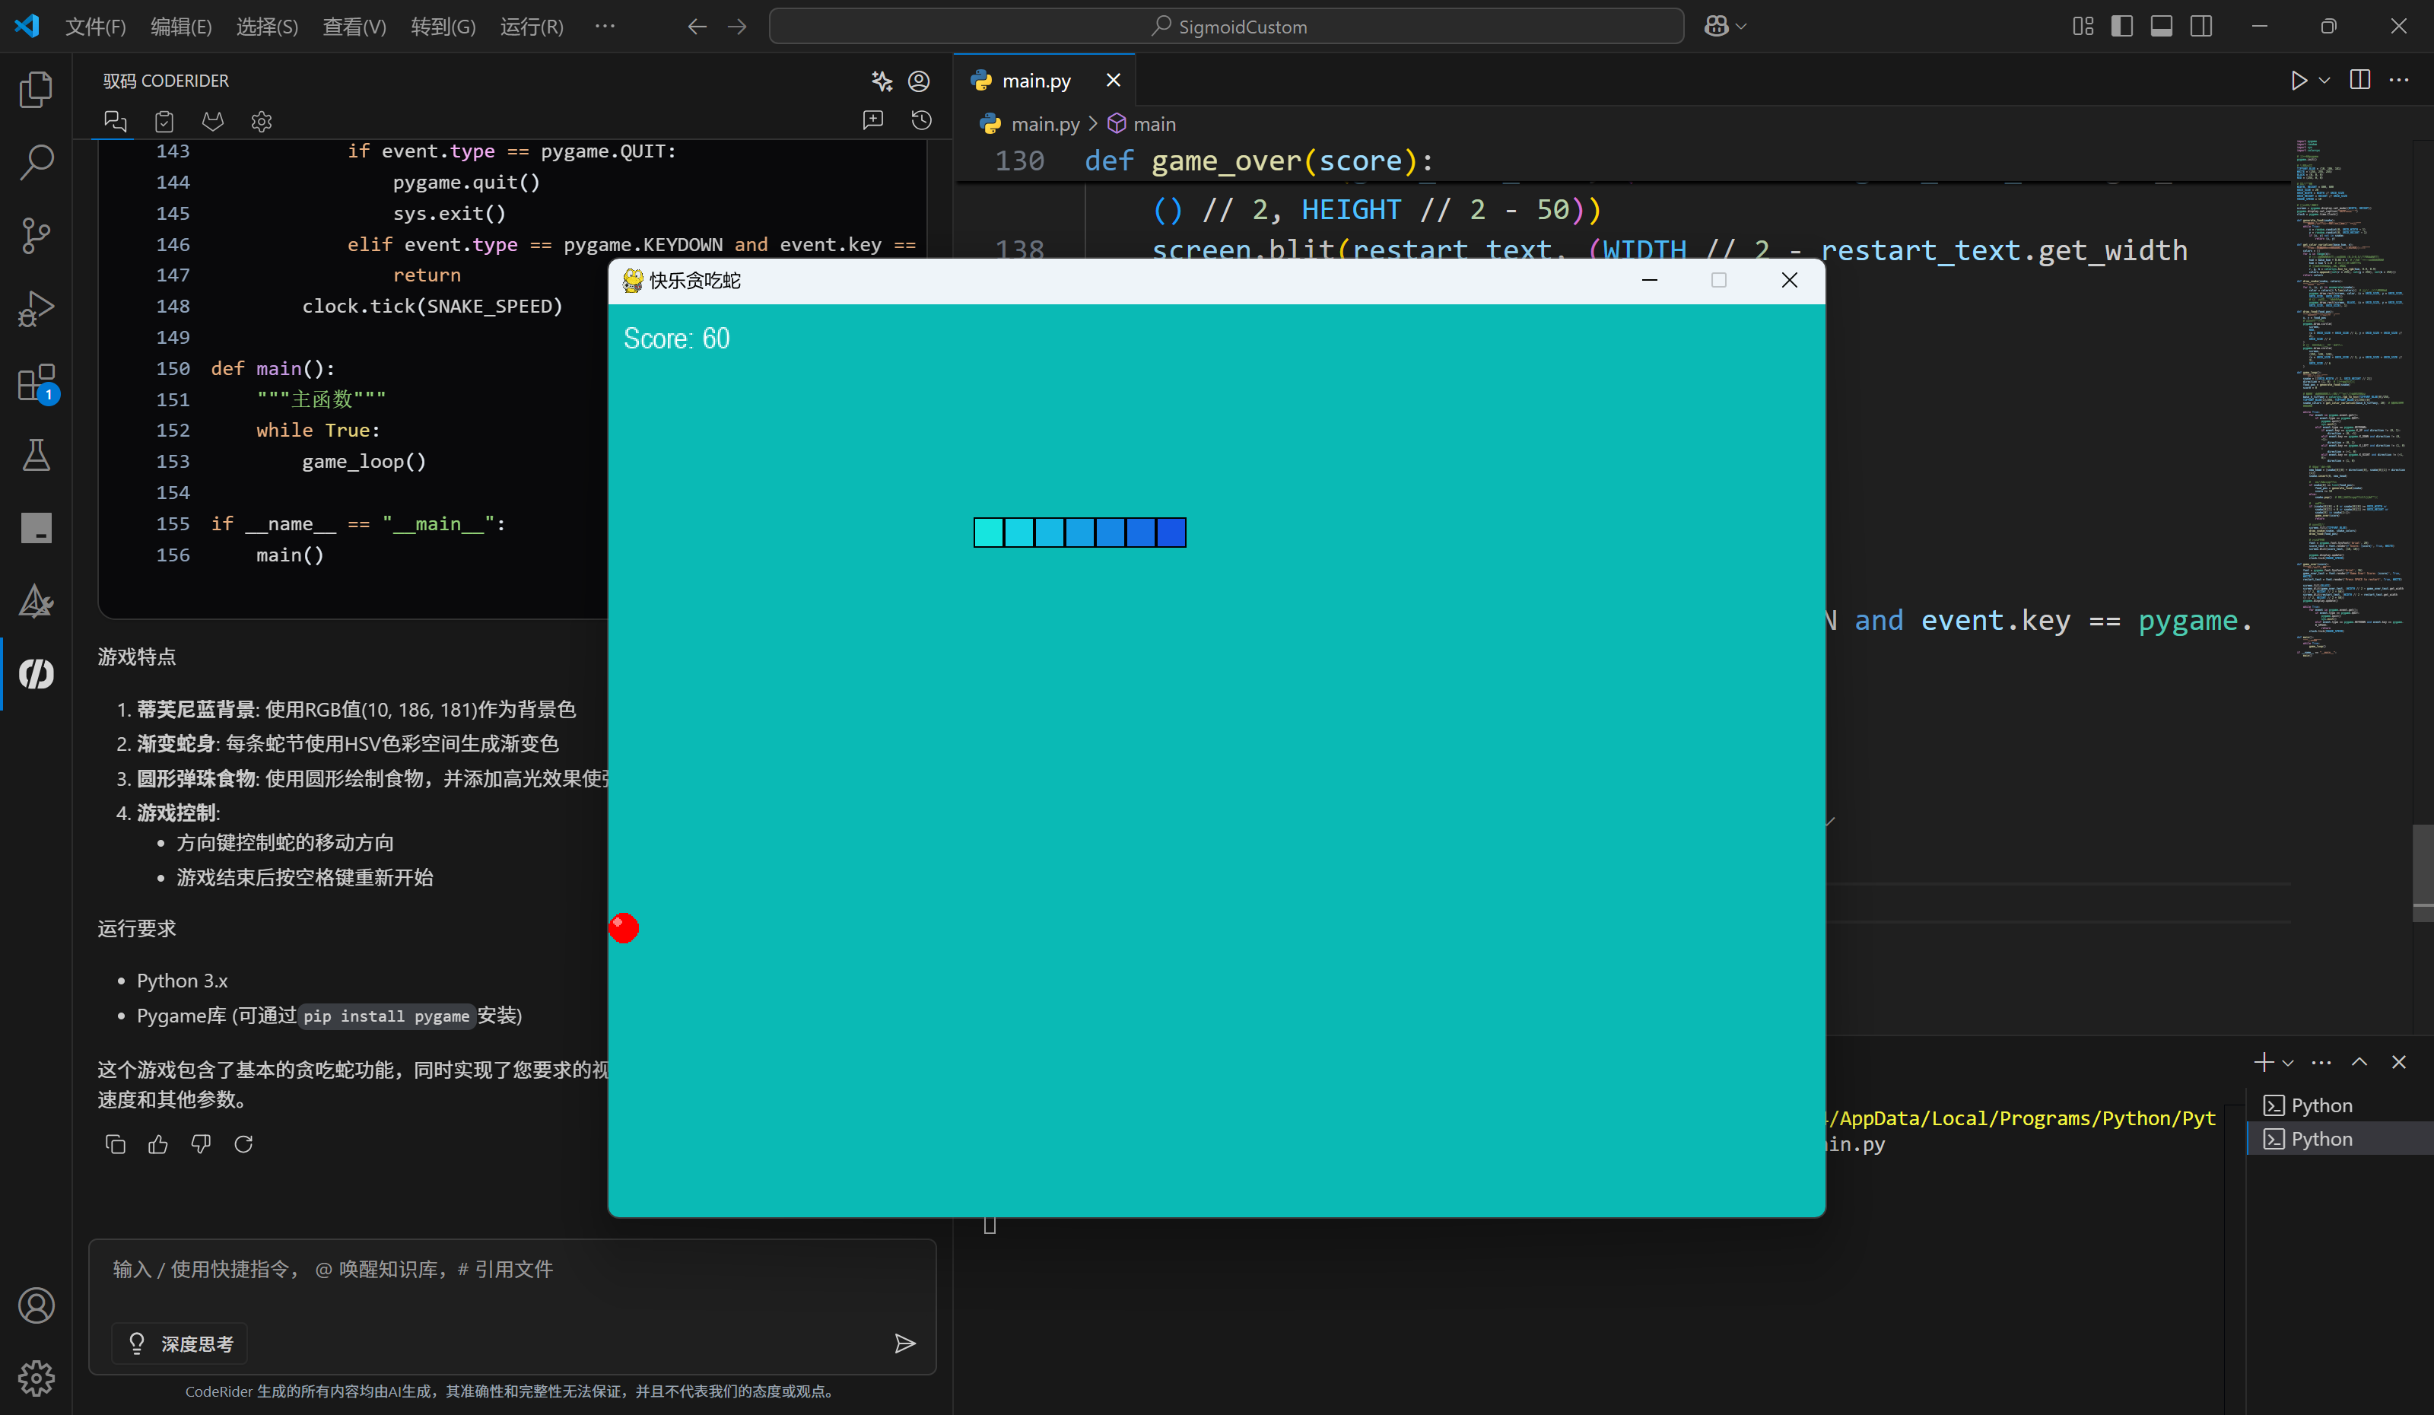Screen dimensions: 2434x1415
Task: Open CodeRider settings gear tab
Action: coord(261,121)
